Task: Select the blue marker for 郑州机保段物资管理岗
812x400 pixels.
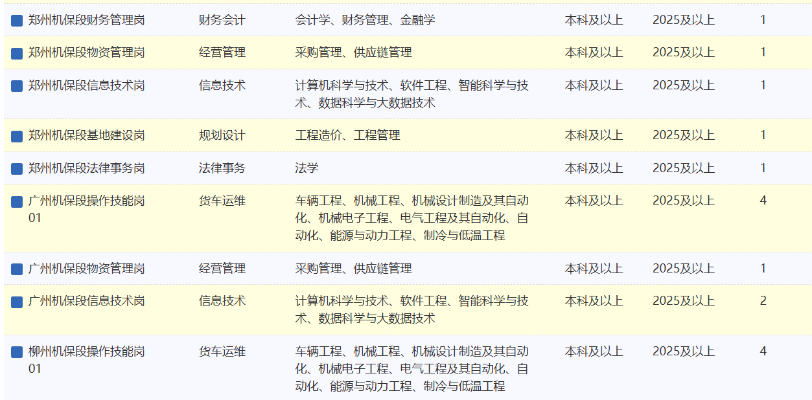Action: (x=17, y=53)
